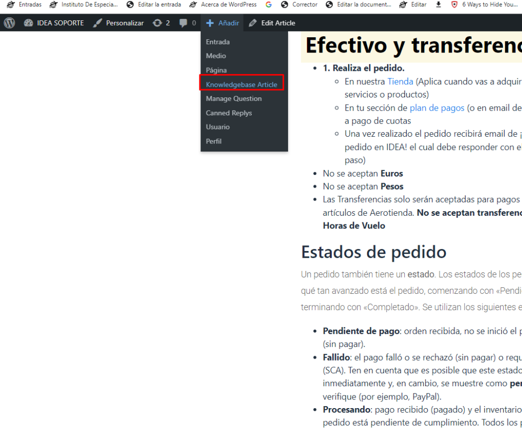This screenshot has height=428, width=522.
Task: Click the WordPress logo icon
Action: (x=9, y=23)
